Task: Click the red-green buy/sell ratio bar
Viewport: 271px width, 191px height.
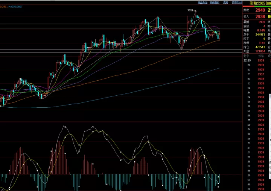Action: [257, 6]
